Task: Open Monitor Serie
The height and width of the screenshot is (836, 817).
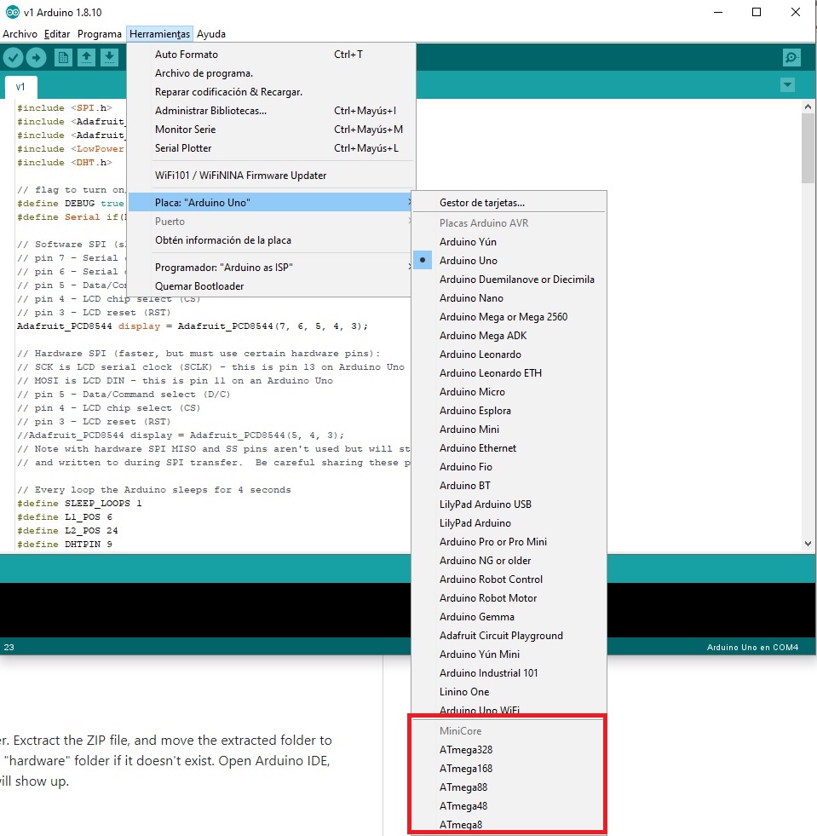Action: (x=271, y=129)
